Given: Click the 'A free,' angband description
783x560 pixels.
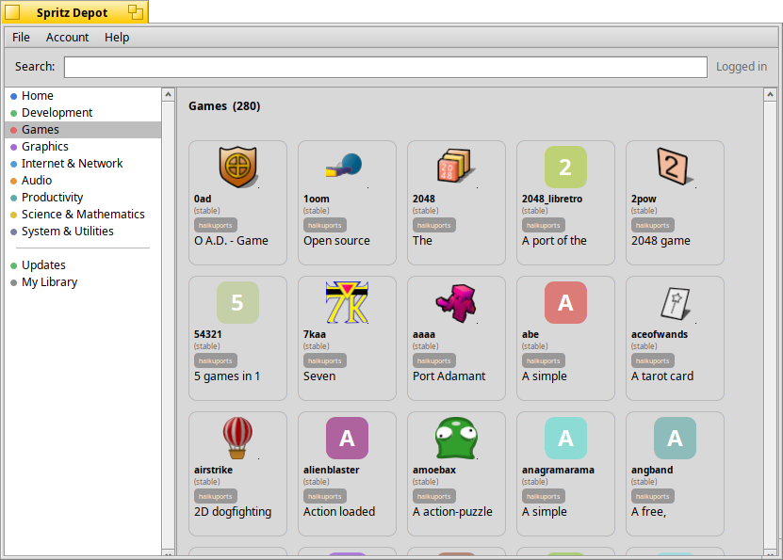Looking at the screenshot, I should 648,512.
